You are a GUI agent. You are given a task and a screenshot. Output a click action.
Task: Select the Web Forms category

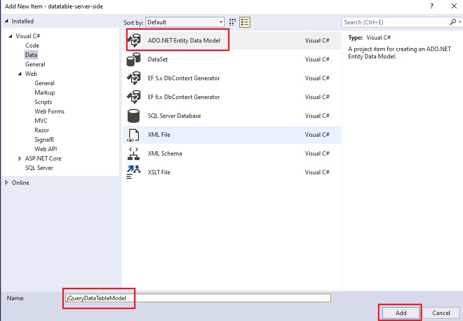tap(49, 111)
